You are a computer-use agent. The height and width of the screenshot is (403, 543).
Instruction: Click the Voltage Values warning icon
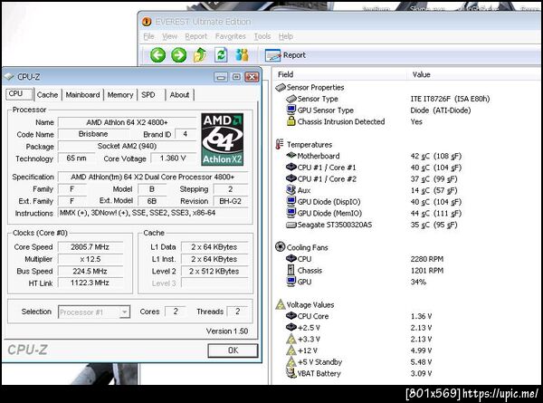tap(281, 304)
